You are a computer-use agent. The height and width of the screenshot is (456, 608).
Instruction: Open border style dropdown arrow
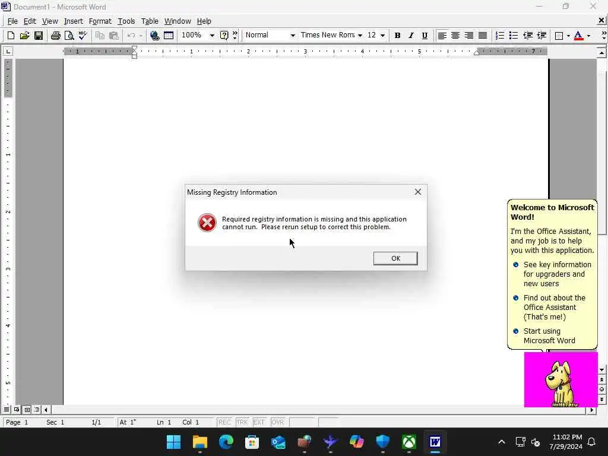coord(568,36)
